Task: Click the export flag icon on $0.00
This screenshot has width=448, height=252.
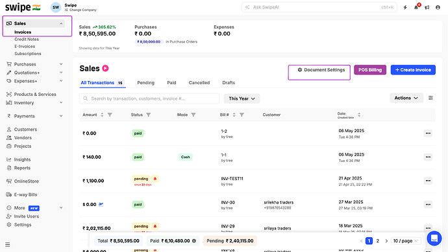Action: pos(101,204)
